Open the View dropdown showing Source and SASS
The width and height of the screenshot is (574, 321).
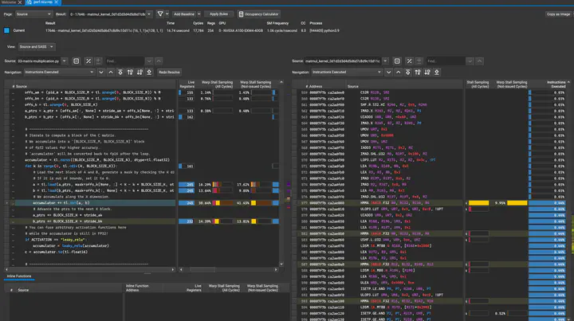coord(36,47)
